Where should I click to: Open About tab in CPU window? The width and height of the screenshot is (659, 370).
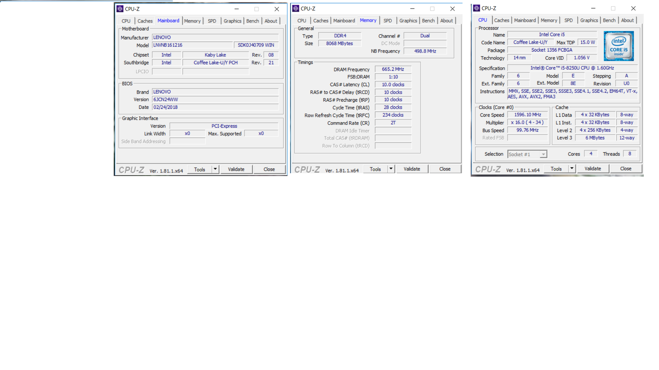tap(627, 20)
